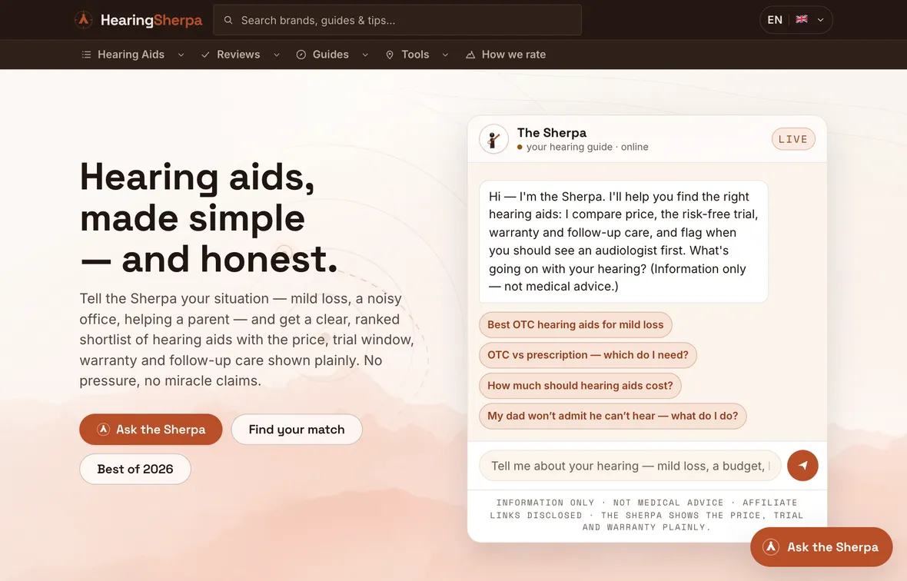This screenshot has height=581, width=907.
Task: Open the Guides menu
Action: point(331,55)
